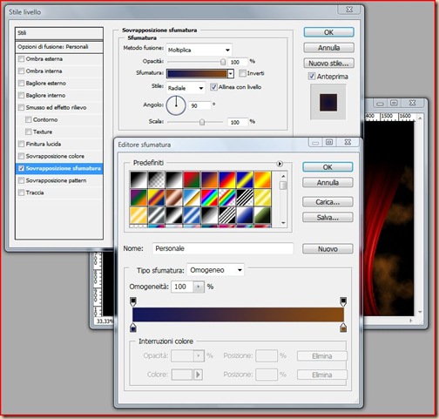Click the left blue color stop
Image resolution: width=439 pixels, height=419 pixels.
(133, 328)
